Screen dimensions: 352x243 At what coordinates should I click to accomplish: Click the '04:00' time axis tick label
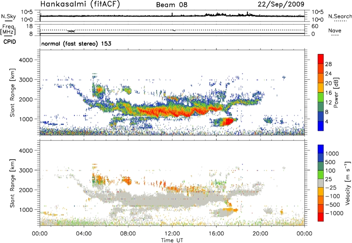click(84, 234)
